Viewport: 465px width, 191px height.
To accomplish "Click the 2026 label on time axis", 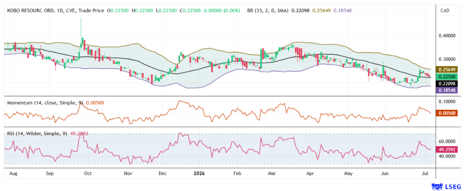I will click(199, 173).
